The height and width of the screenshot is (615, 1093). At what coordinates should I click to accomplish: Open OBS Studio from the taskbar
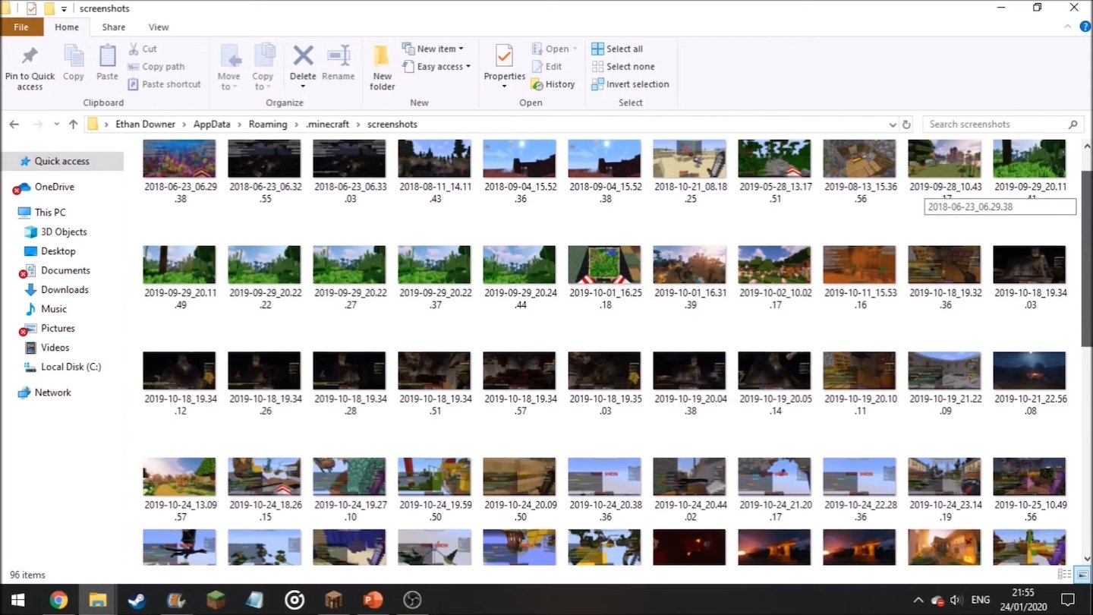click(x=411, y=600)
